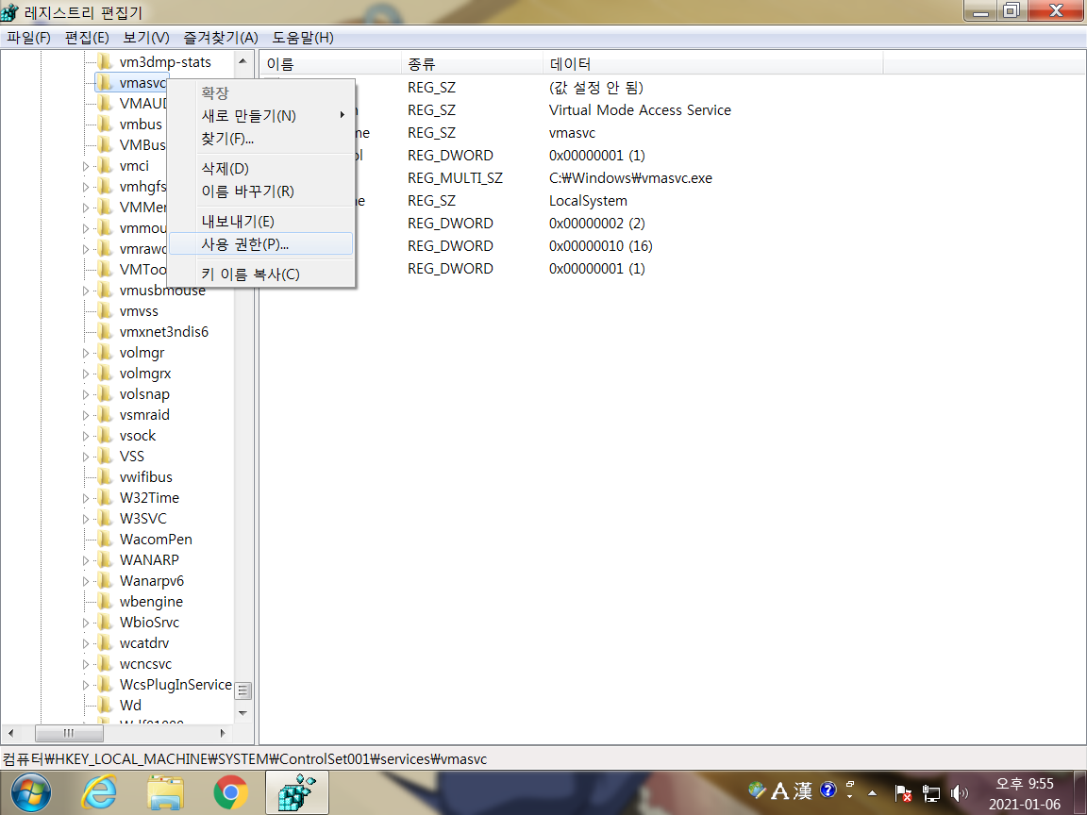Open the 도움말(H) menu
Viewport: 1087px width, 815px height.
click(x=302, y=38)
